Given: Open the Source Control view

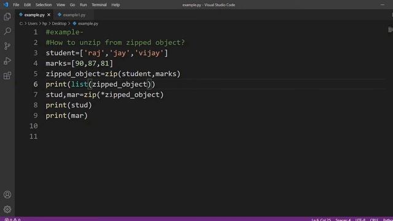Looking at the screenshot, I should [x=7, y=46].
